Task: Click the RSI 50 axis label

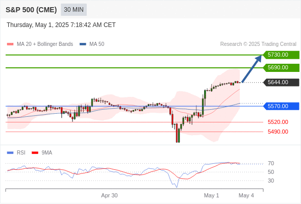Action: coord(271,172)
